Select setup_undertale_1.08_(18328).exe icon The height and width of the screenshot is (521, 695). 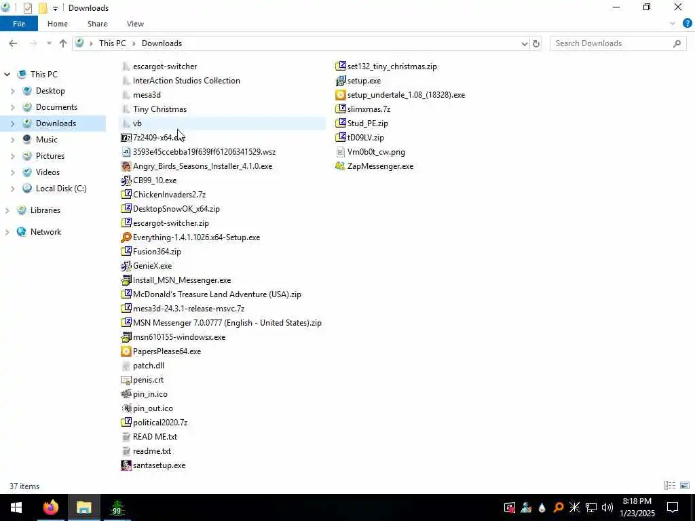(341, 95)
